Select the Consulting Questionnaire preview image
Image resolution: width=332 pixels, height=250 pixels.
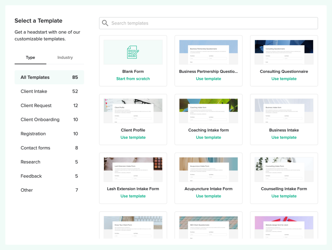(x=284, y=52)
